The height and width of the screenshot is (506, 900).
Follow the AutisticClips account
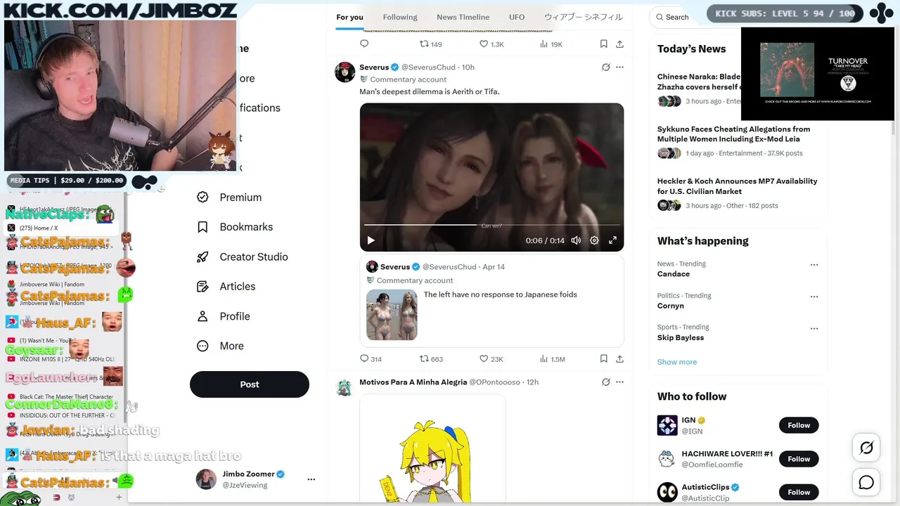point(799,492)
